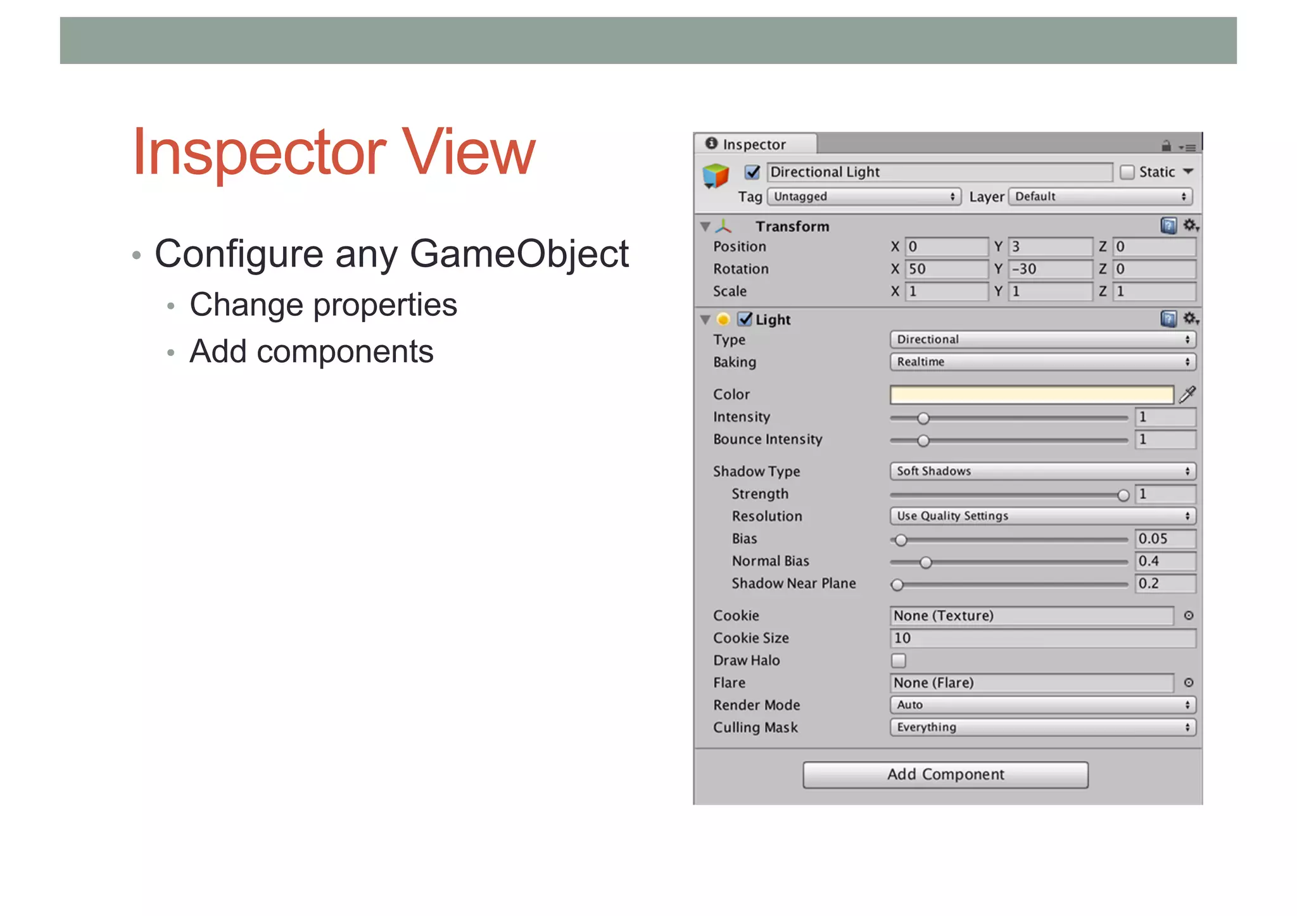Open Light component gear menu

tap(1191, 318)
